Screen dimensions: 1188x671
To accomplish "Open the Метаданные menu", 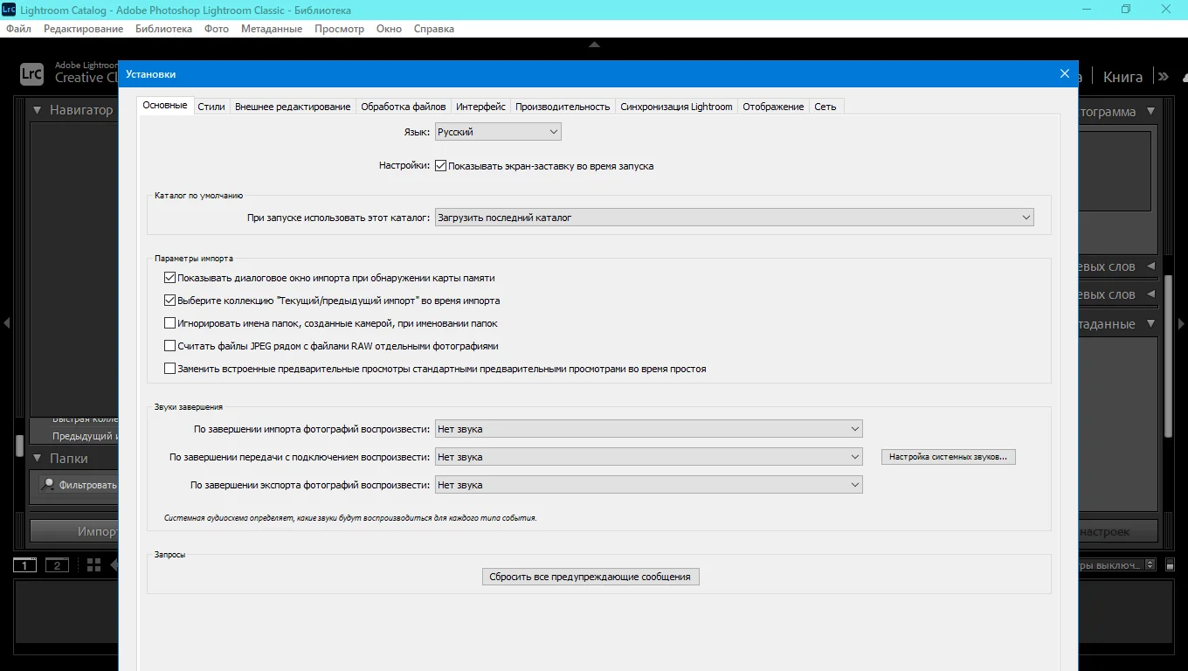I will click(x=271, y=29).
